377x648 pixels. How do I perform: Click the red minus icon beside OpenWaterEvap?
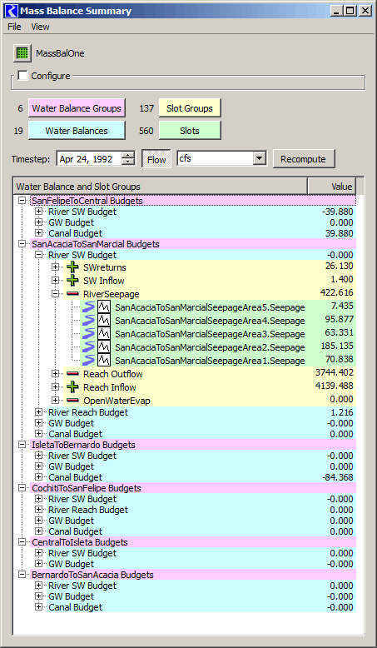point(72,401)
